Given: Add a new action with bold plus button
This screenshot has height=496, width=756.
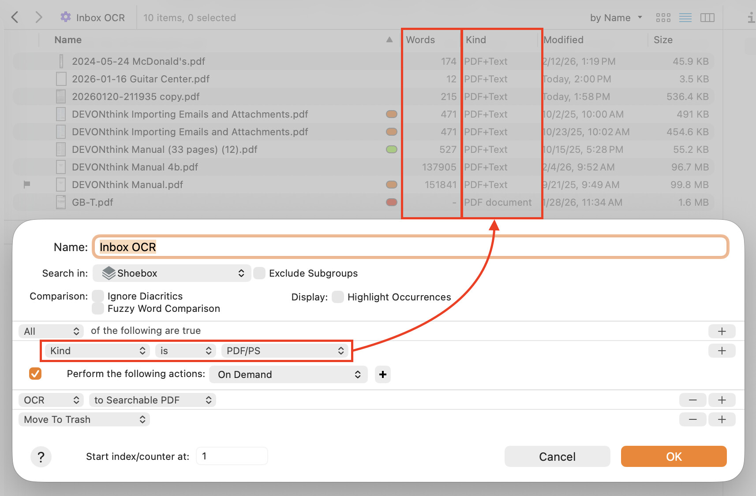Looking at the screenshot, I should point(382,374).
